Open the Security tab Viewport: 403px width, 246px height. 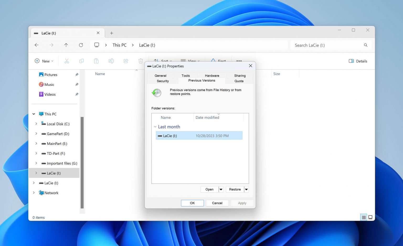tap(162, 81)
